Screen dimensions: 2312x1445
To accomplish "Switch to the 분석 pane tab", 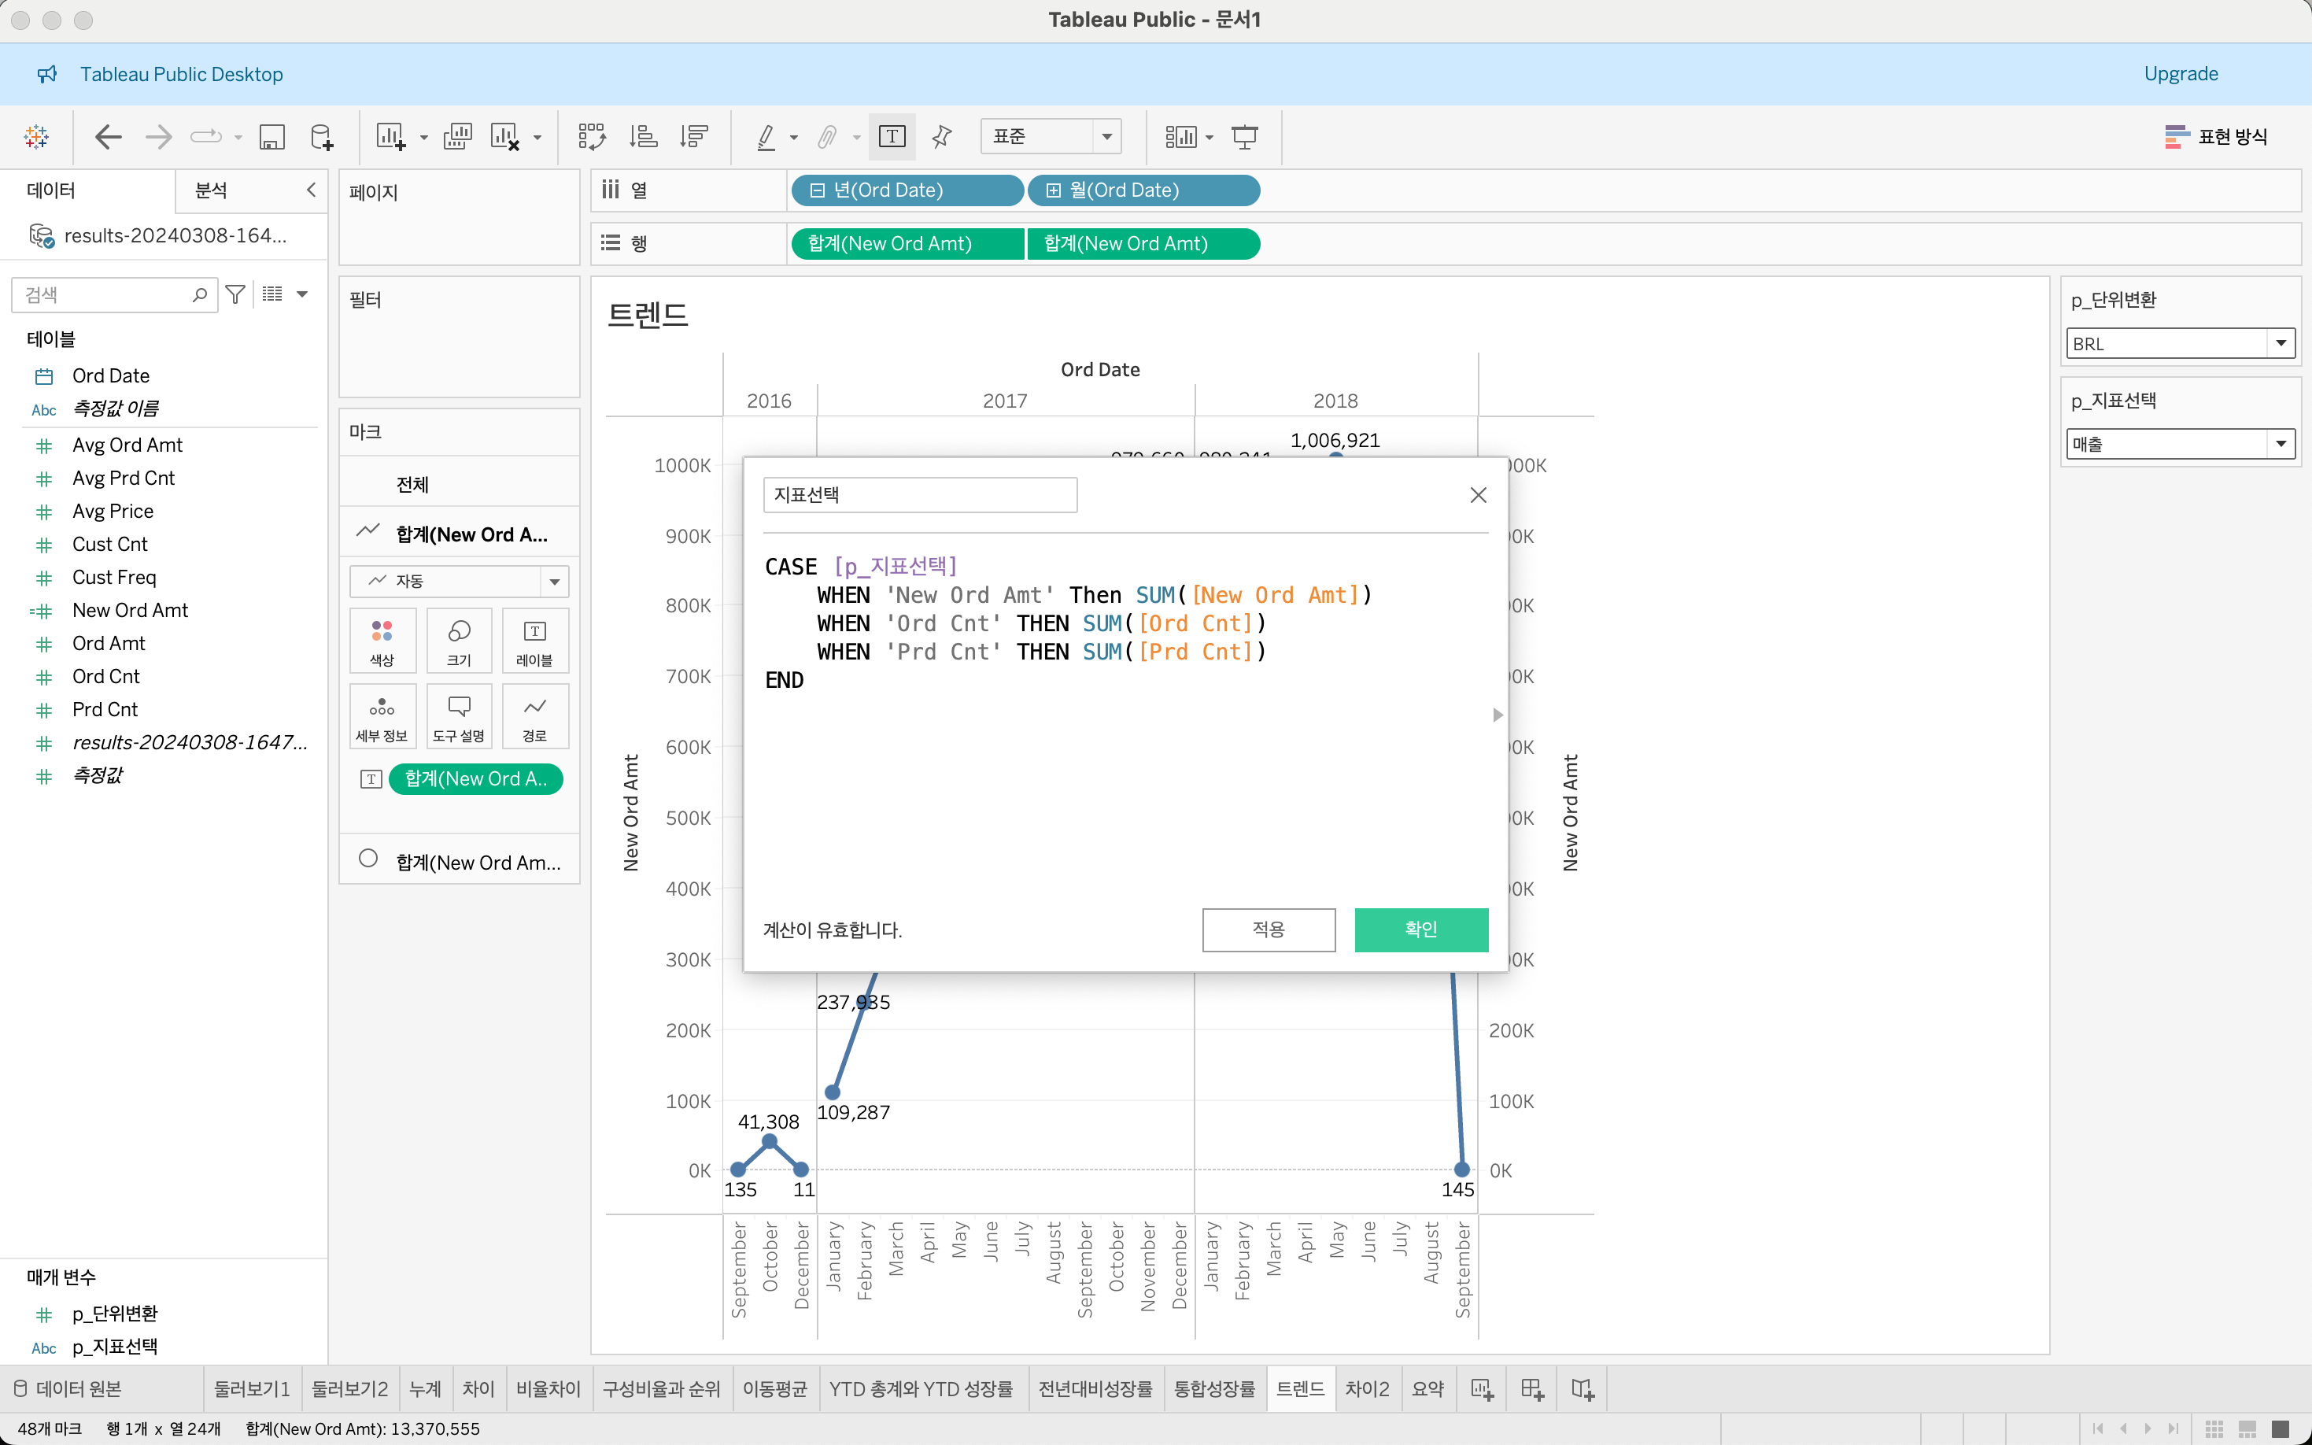I will (211, 190).
